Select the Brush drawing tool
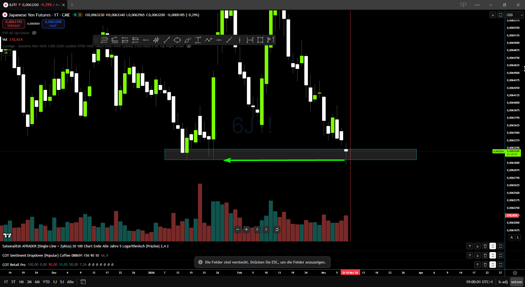The width and height of the screenshot is (525, 287). (x=188, y=40)
